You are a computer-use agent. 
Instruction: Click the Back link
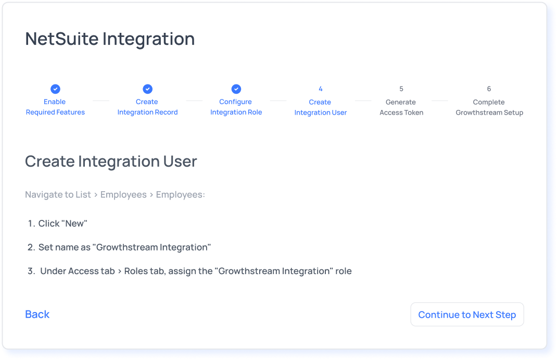[x=37, y=314]
